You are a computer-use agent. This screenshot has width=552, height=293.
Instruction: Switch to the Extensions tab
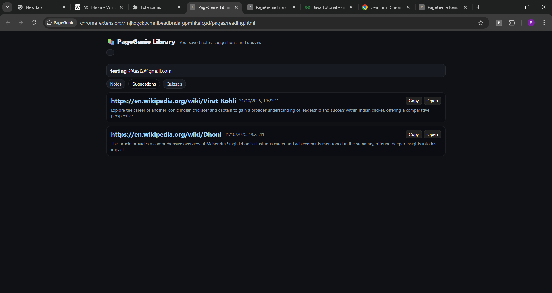coord(156,7)
